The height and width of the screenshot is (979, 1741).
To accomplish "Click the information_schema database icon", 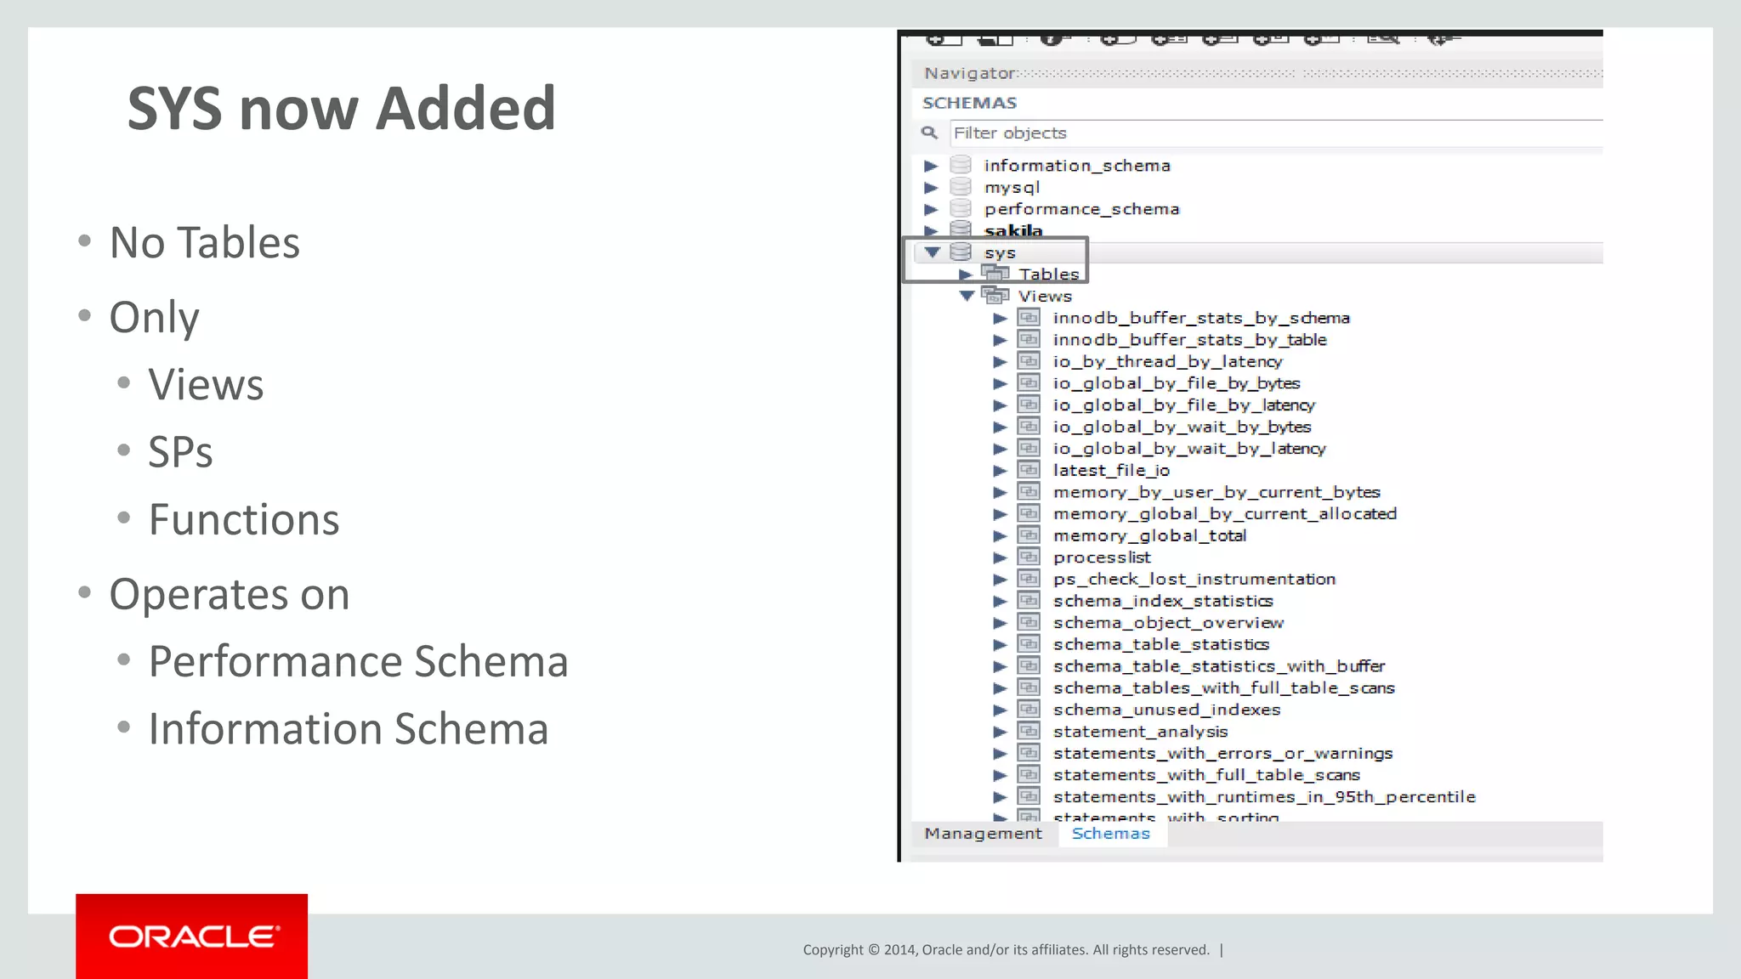I will click(961, 165).
